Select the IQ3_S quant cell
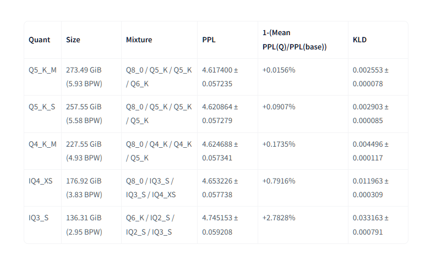 (x=39, y=218)
